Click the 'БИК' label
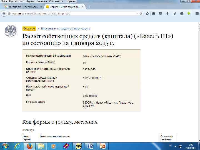The image size is (200, 150). point(29,95)
